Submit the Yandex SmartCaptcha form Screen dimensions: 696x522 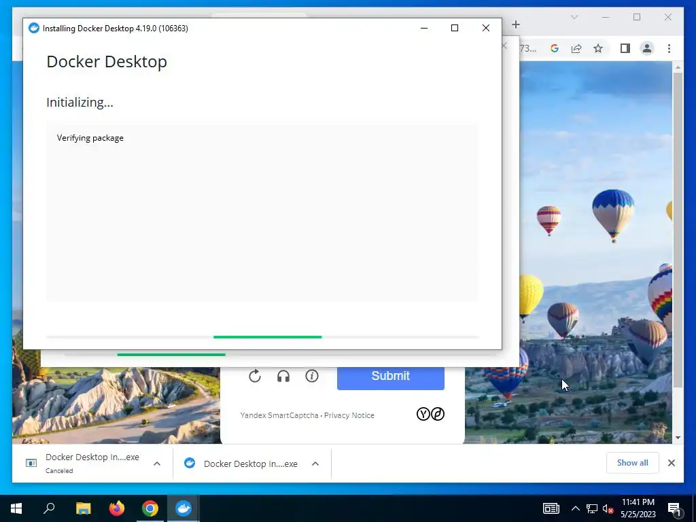coord(391,376)
